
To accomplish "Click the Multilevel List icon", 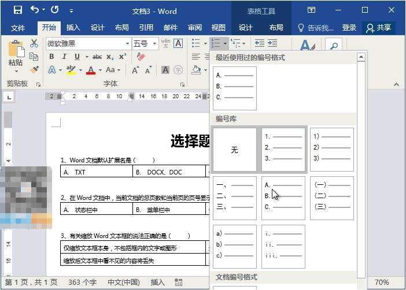I will (x=235, y=43).
